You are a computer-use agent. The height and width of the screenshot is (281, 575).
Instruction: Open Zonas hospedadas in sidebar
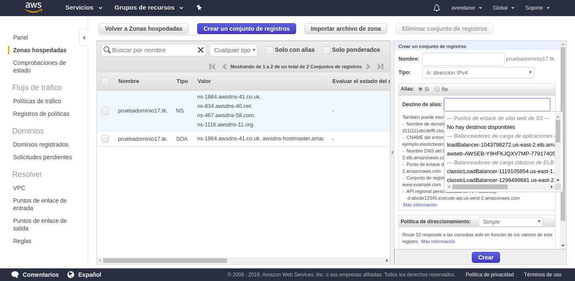pos(40,50)
